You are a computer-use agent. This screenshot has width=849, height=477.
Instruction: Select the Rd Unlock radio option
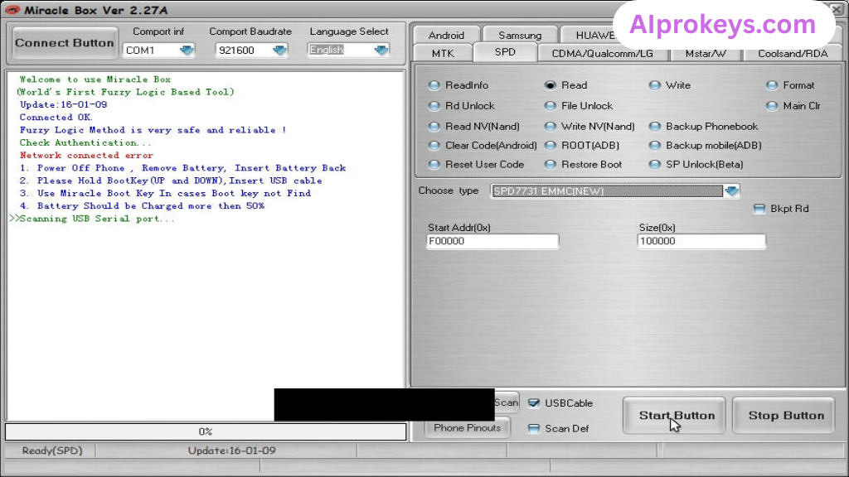pos(434,106)
